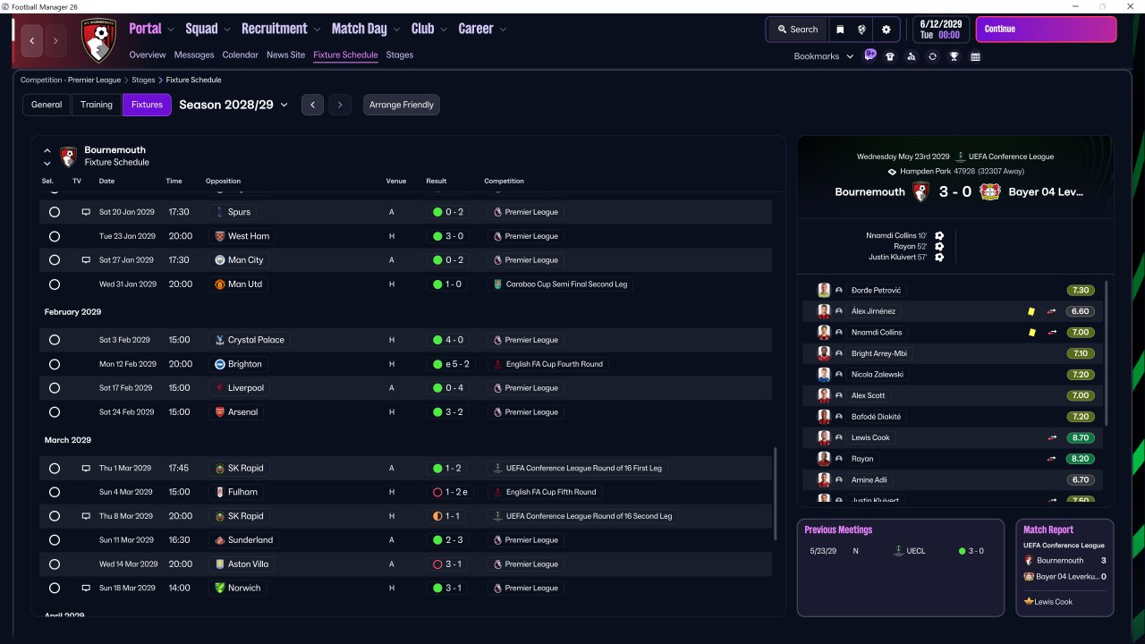The width and height of the screenshot is (1145, 644).
Task: Click the substitution arrows icon beside Lewis Cook
Action: click(x=1052, y=438)
